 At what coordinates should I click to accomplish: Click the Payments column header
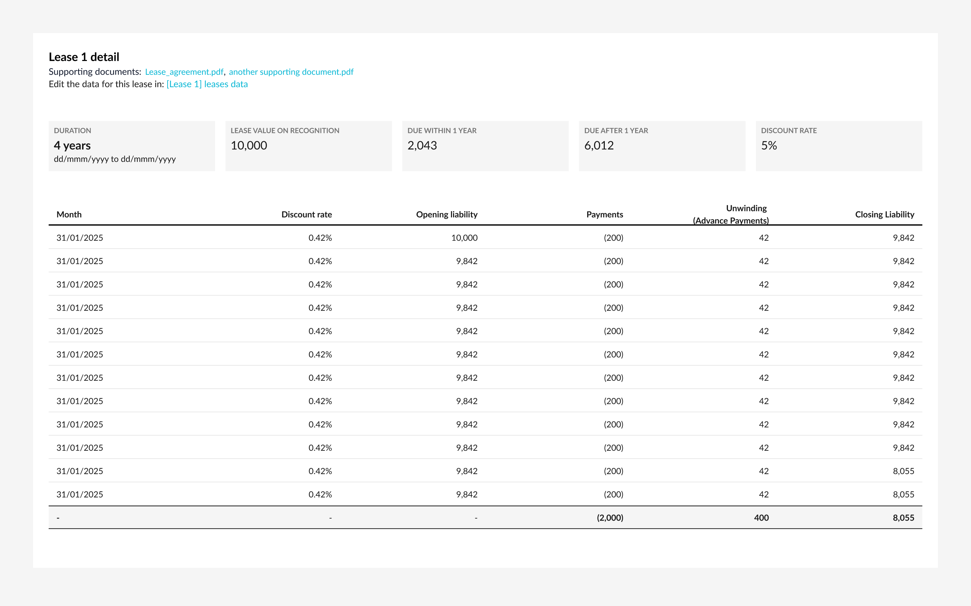click(x=604, y=215)
